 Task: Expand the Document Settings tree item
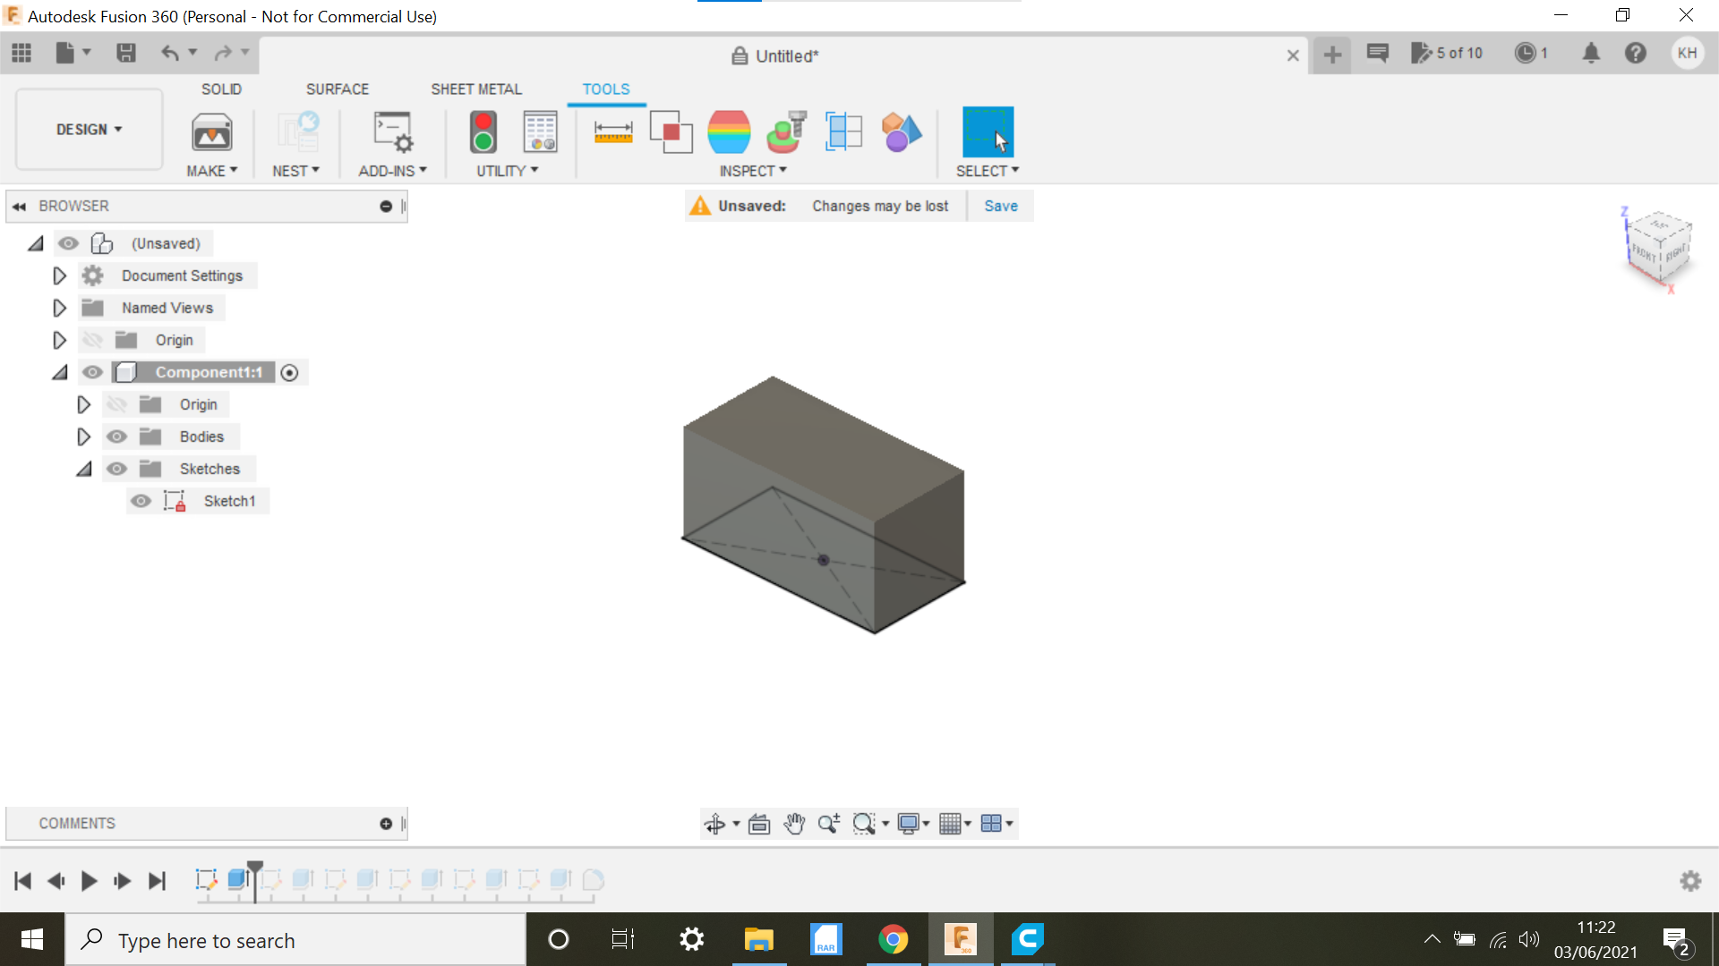pos(59,275)
